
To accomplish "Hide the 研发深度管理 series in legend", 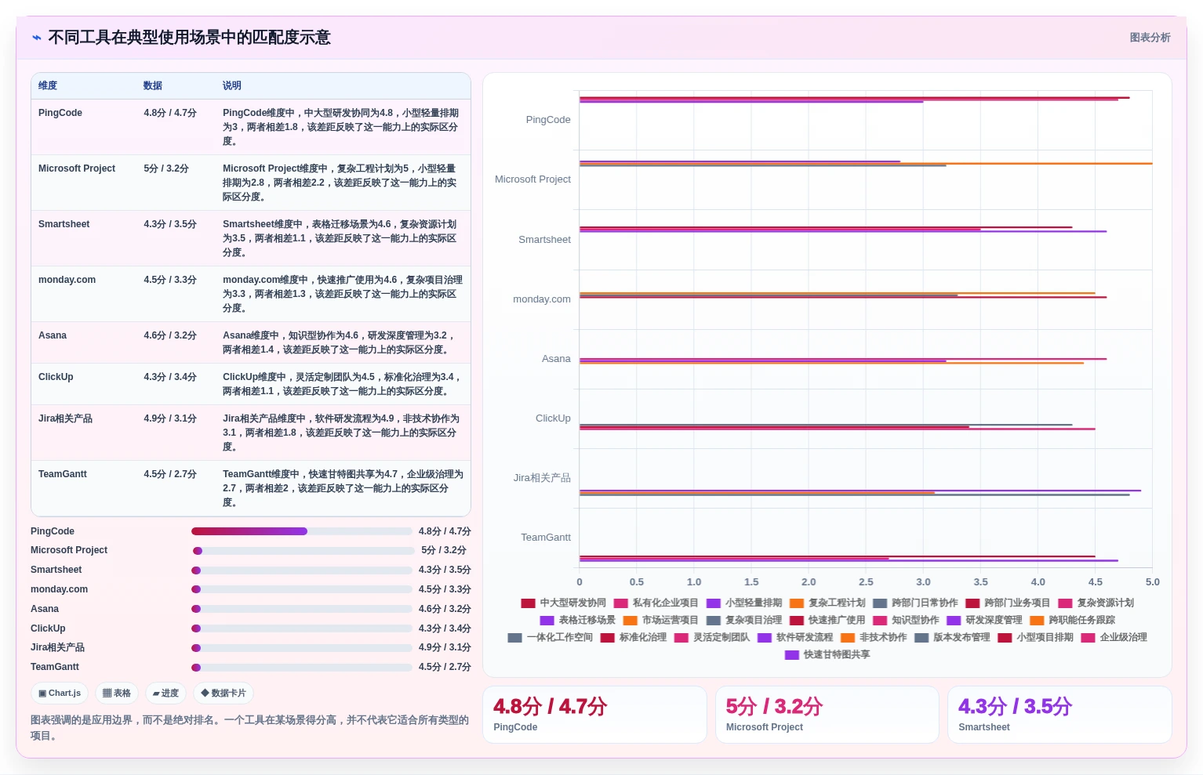I will click(x=984, y=621).
